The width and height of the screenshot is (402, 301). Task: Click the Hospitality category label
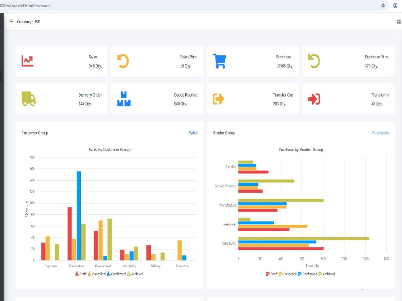[129, 266]
